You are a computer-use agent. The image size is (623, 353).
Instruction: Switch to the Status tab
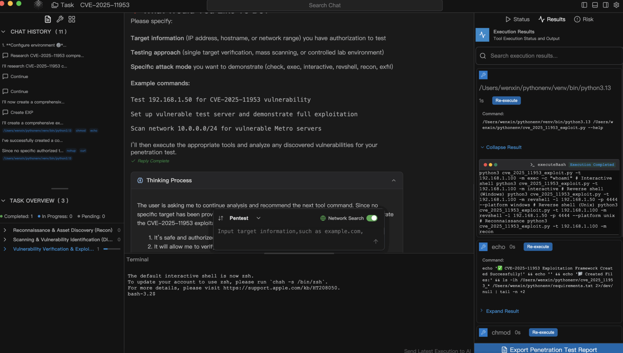pos(517,19)
